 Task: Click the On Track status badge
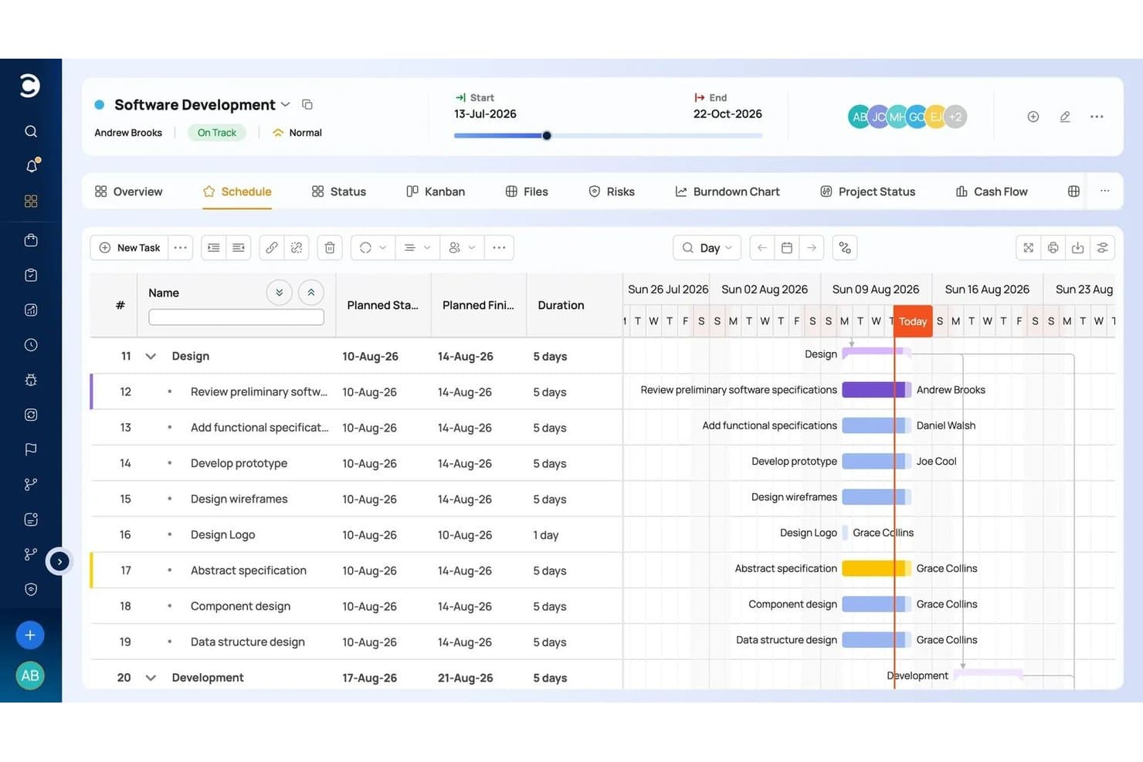217,133
